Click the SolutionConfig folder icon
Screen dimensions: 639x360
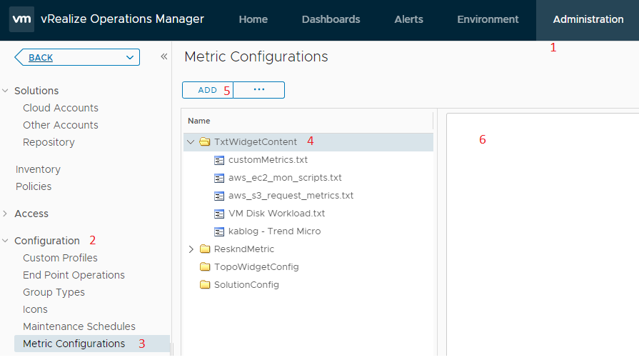tap(205, 285)
